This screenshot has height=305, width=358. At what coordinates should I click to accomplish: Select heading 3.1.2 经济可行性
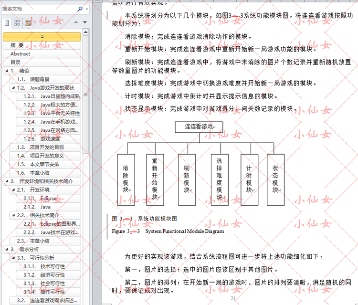coord(48,275)
